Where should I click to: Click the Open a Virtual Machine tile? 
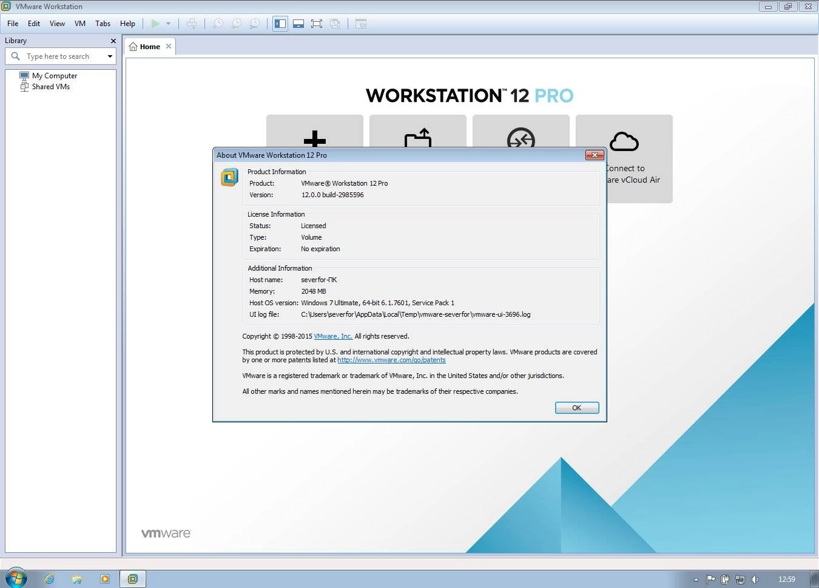pyautogui.click(x=418, y=130)
